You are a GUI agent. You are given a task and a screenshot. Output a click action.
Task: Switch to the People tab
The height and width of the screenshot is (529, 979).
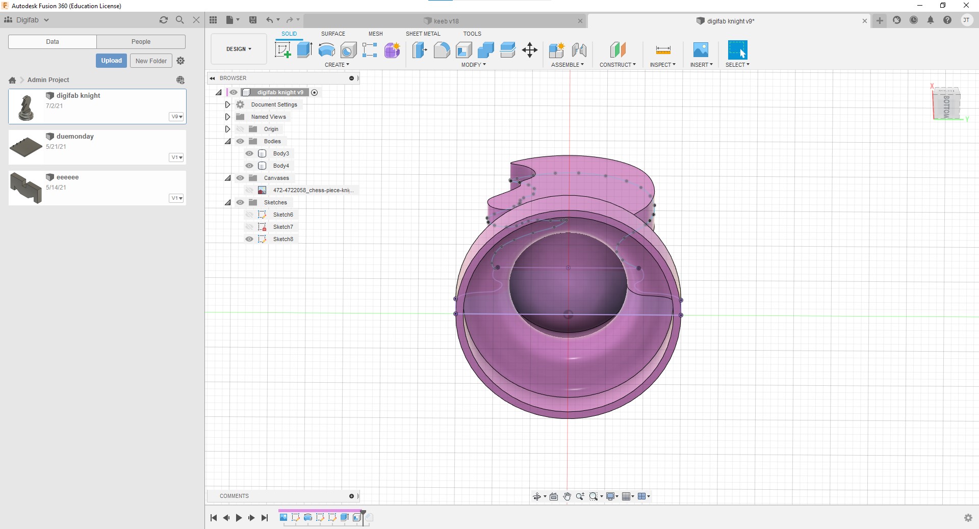click(141, 42)
